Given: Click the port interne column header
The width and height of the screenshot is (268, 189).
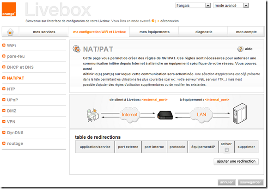Looking at the screenshot, I should (154, 147).
